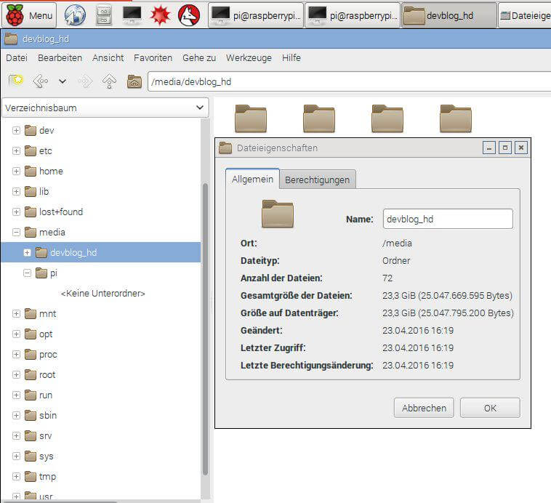Viewport: 551px width, 503px height.
Task: Collapse the media folder in tree
Action: [x=16, y=233]
